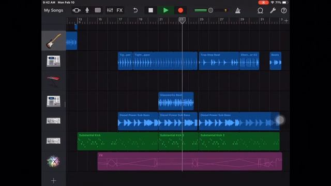This screenshot has height=186, width=331.
Task: Add a song section with plus
Action: (x=286, y=21)
